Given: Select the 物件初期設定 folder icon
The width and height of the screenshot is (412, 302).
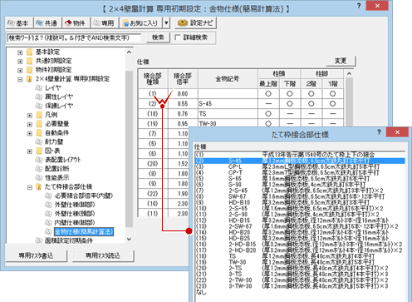Looking at the screenshot, I should click(x=30, y=70).
